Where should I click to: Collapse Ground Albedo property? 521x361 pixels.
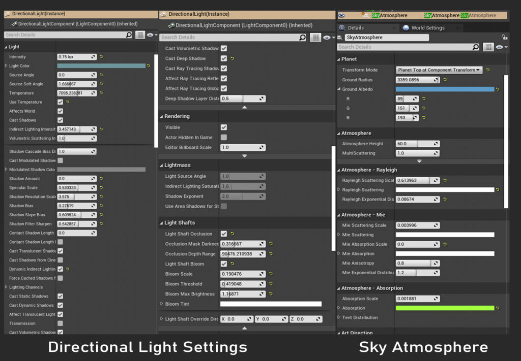click(x=339, y=89)
